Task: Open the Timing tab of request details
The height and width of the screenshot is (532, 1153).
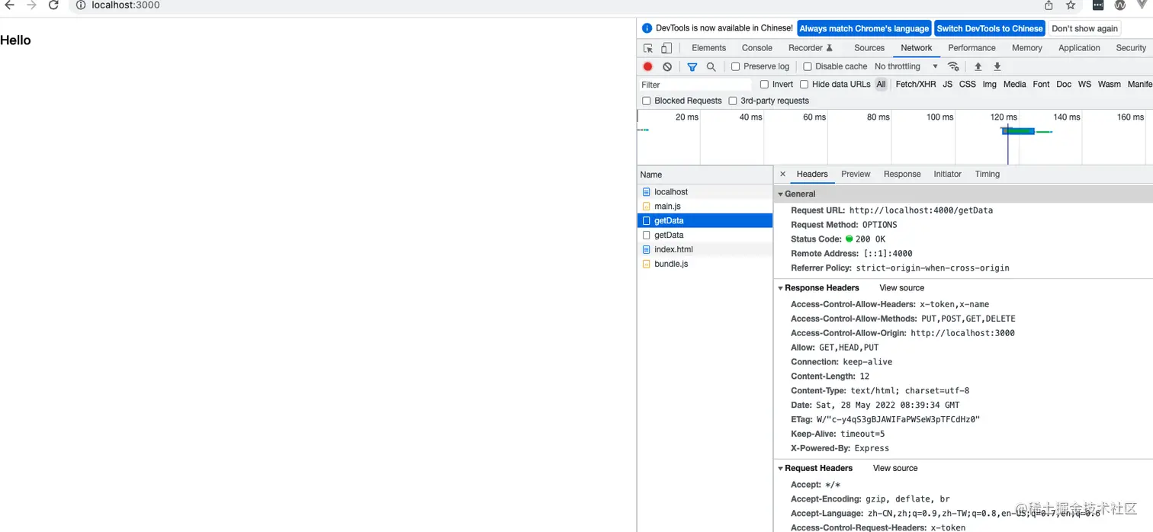Action: pyautogui.click(x=987, y=174)
